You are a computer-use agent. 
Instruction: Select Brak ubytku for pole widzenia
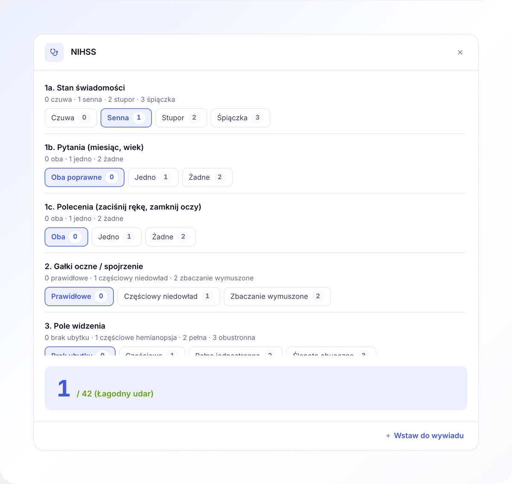point(80,351)
